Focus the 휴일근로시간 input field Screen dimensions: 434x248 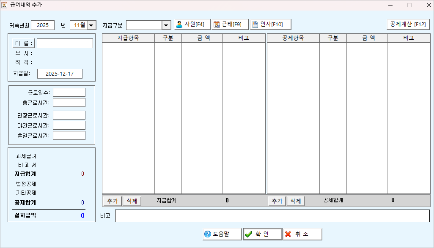click(x=69, y=136)
